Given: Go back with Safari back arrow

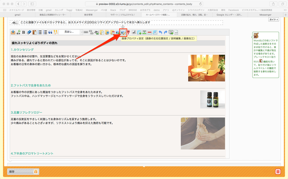Looking at the screenshot, I should tap(18, 4).
